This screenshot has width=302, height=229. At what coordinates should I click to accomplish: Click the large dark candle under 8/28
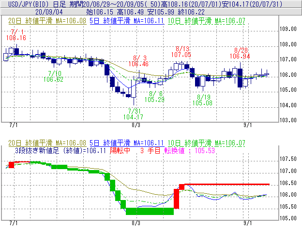click(x=240, y=78)
